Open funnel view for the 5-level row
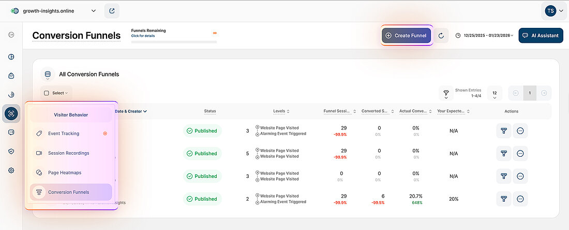Viewport: 569px width, 230px height. click(504, 153)
